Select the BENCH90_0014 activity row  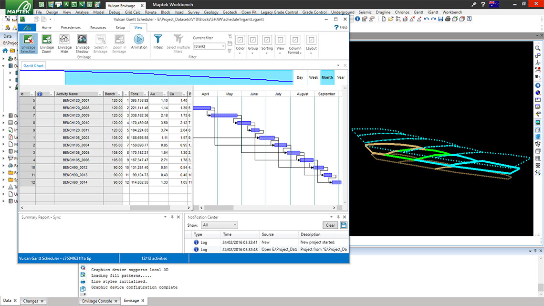point(106,182)
